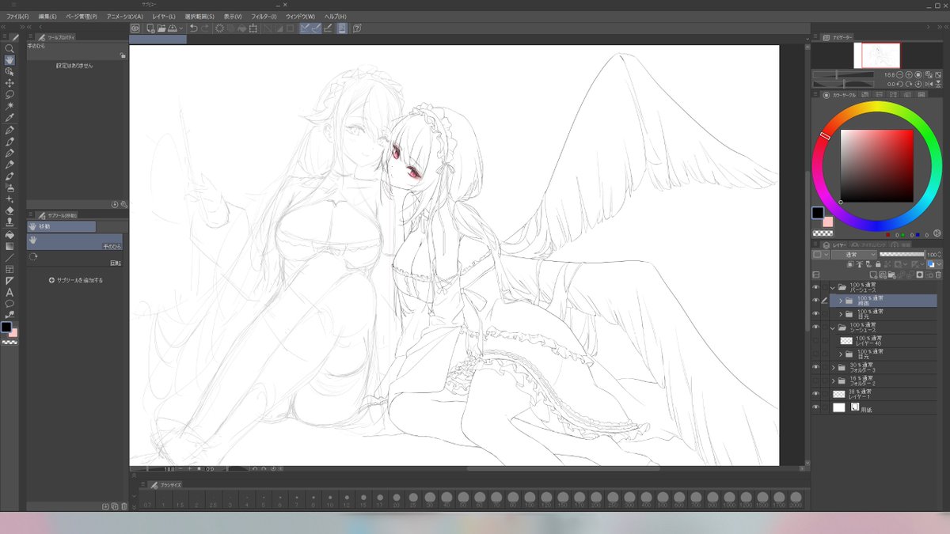Screen dimensions: 950x534
Task: Select the Operation object tool
Action: [x=9, y=71]
